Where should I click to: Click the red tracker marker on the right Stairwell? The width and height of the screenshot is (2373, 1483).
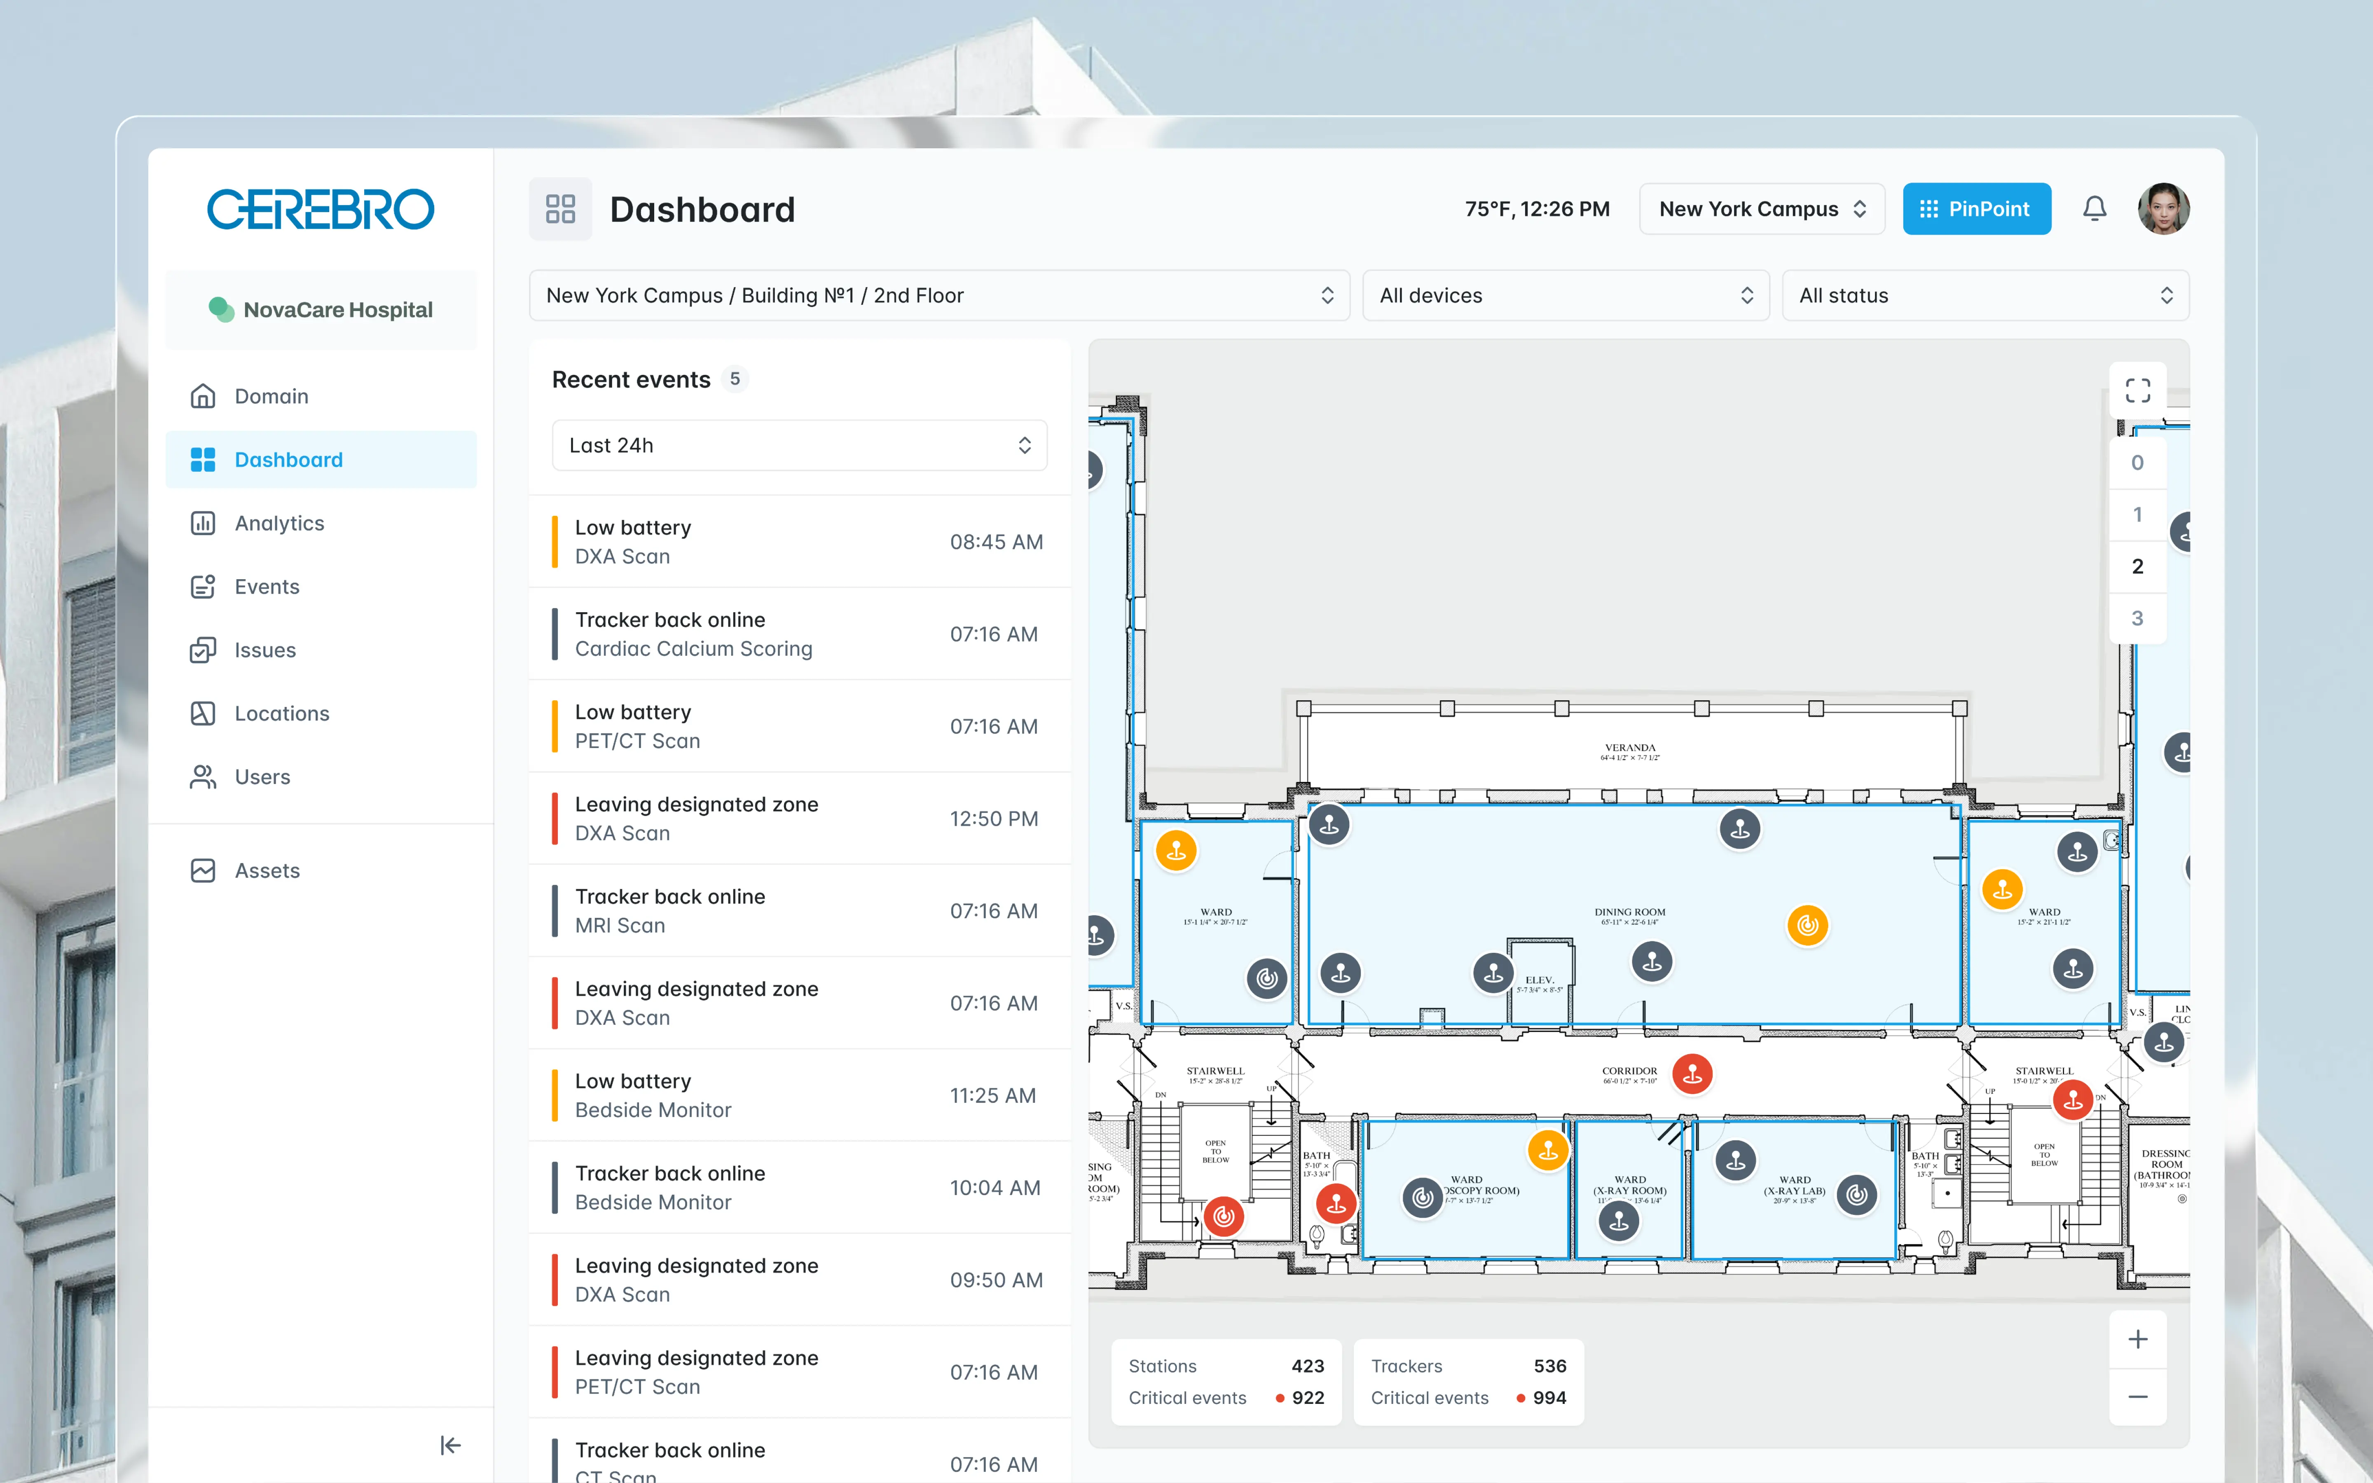(2073, 1100)
